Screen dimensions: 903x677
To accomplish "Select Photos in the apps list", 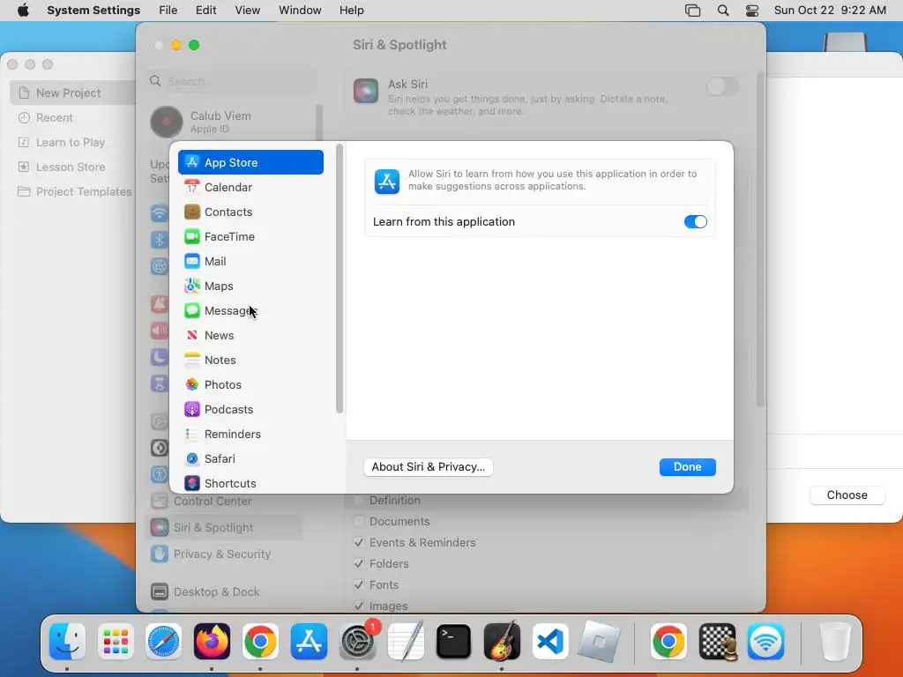I will pos(250,384).
